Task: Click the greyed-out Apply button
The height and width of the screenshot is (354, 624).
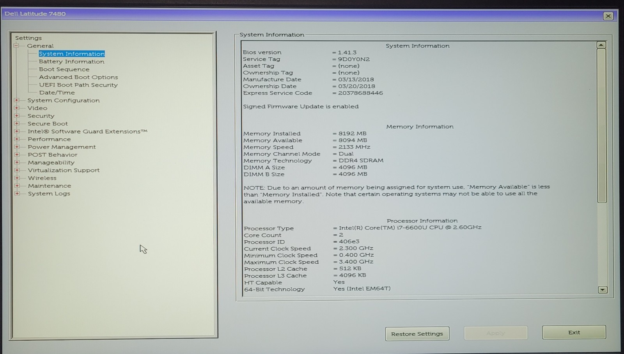Action: 496,333
